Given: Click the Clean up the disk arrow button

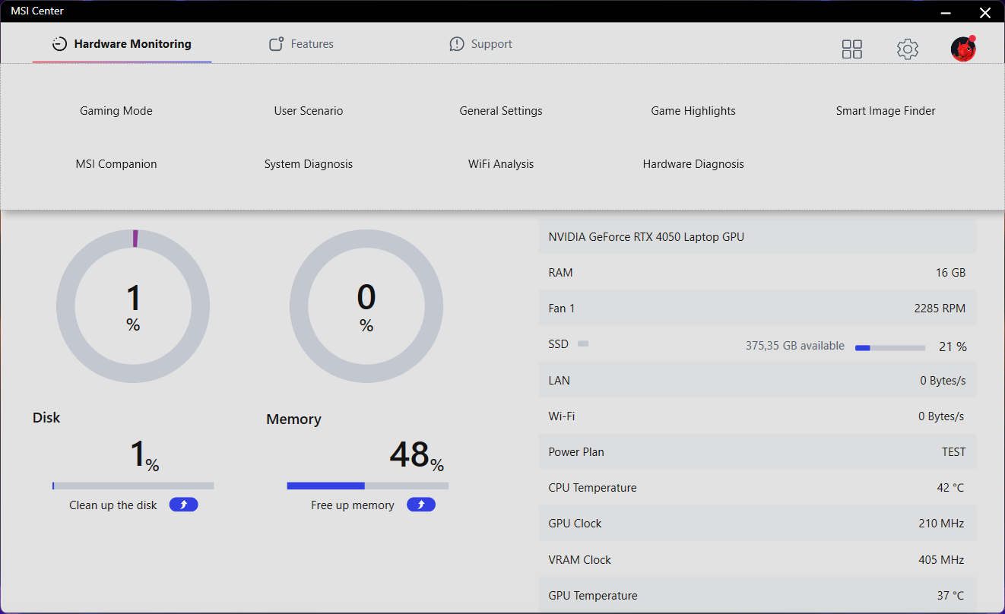Looking at the screenshot, I should click(x=184, y=505).
